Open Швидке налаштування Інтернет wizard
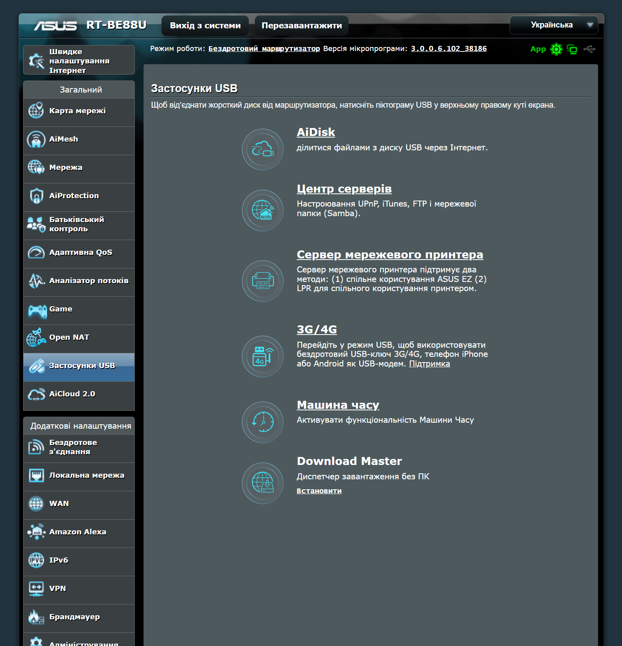This screenshot has width=622, height=646. 79,60
